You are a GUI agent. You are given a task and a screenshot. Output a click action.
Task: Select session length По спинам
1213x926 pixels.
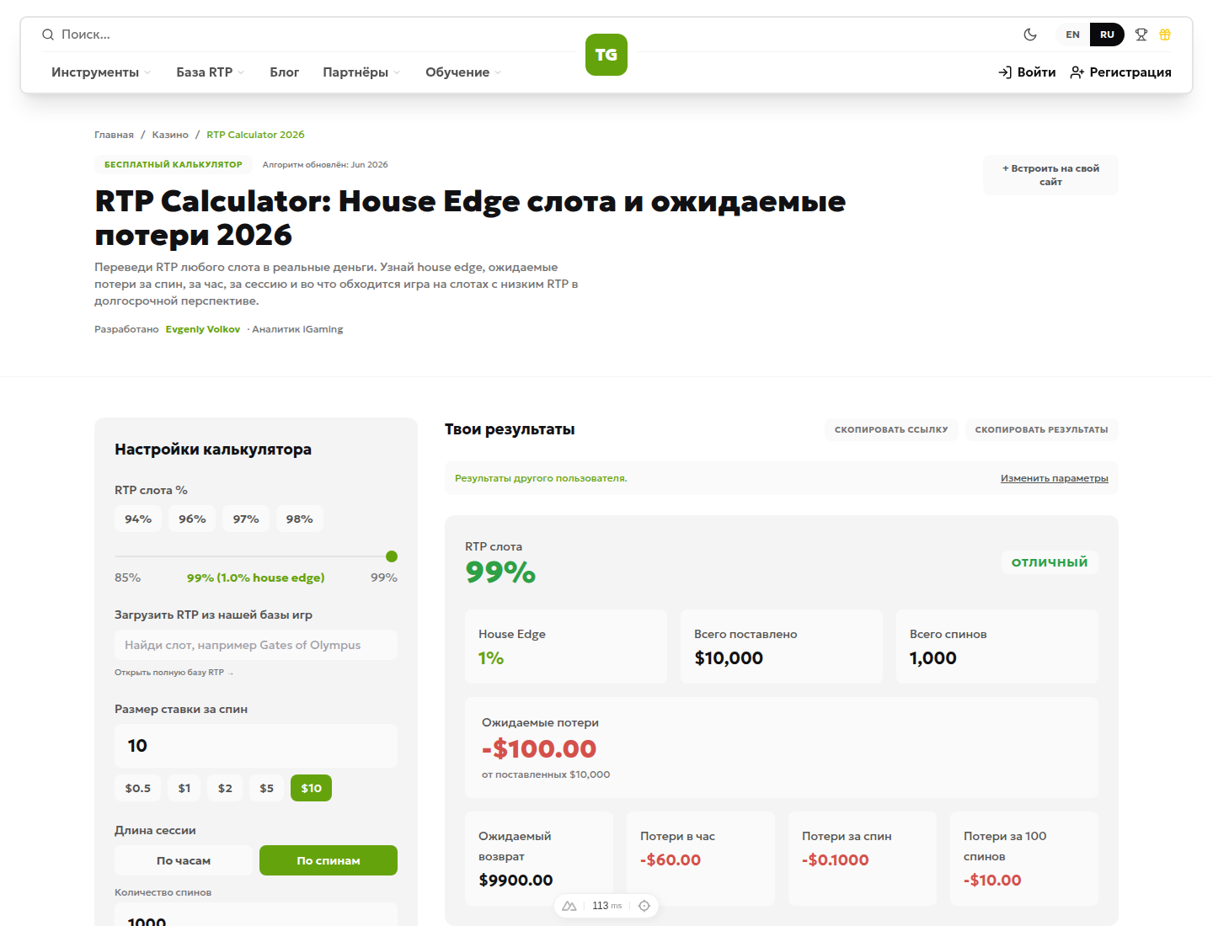pyautogui.click(x=329, y=860)
